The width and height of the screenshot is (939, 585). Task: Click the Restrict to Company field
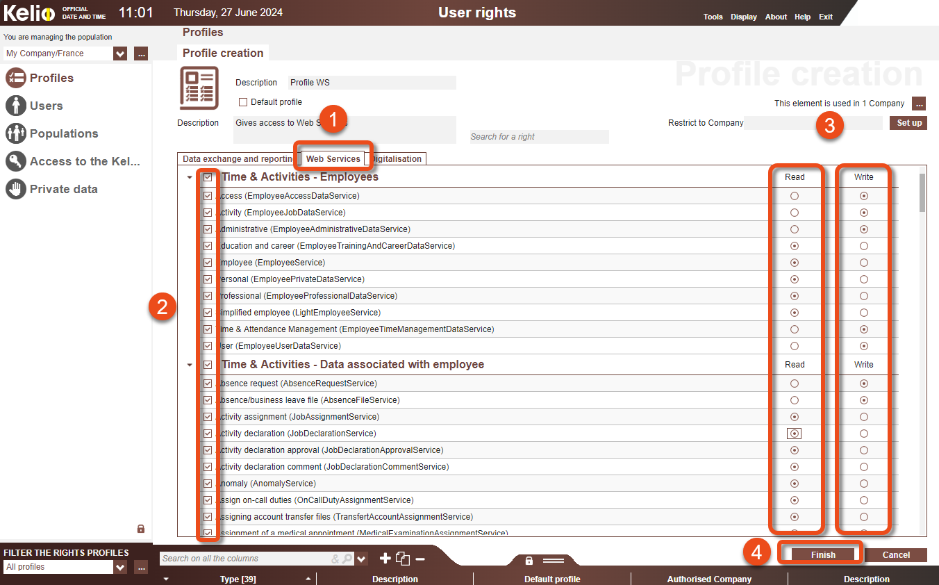[x=814, y=123]
